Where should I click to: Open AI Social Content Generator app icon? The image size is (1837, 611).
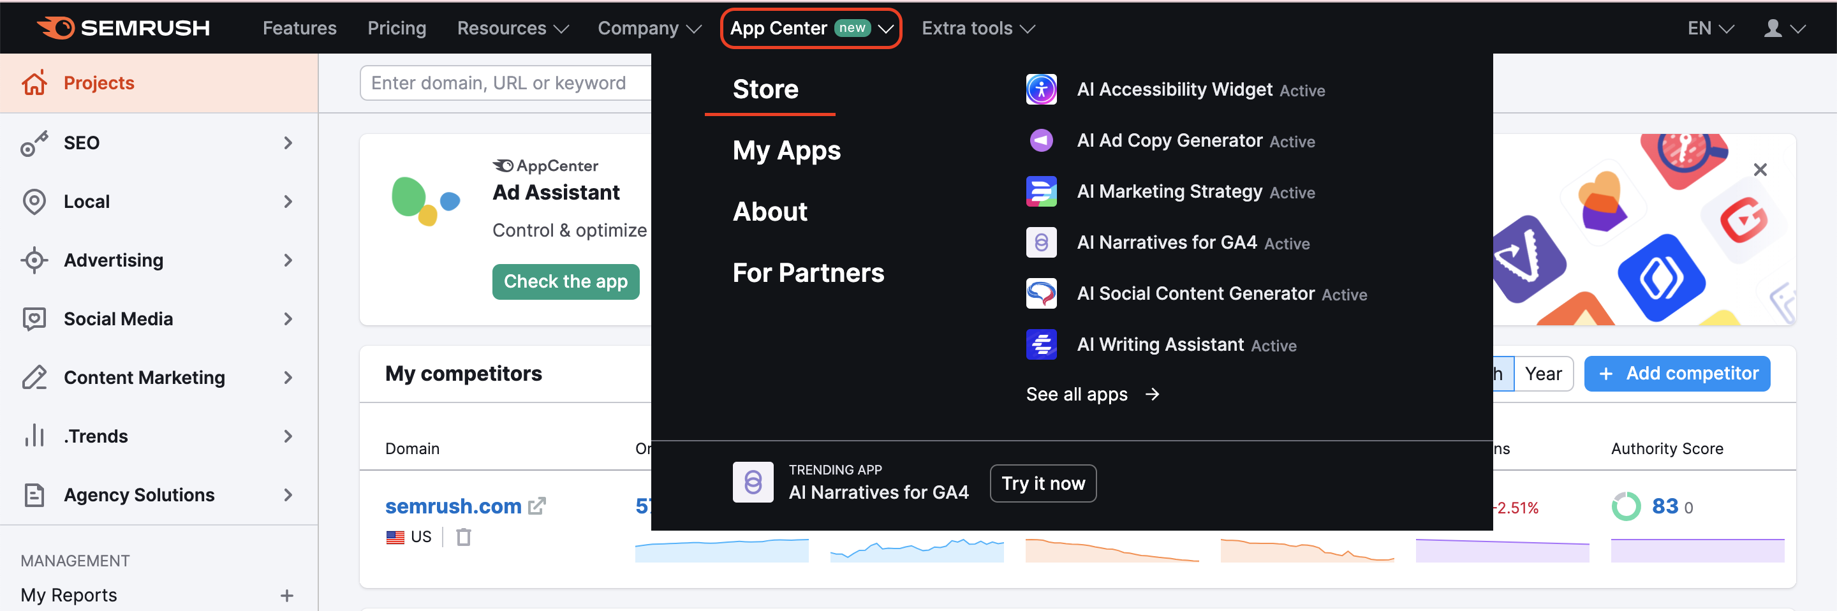(1041, 293)
